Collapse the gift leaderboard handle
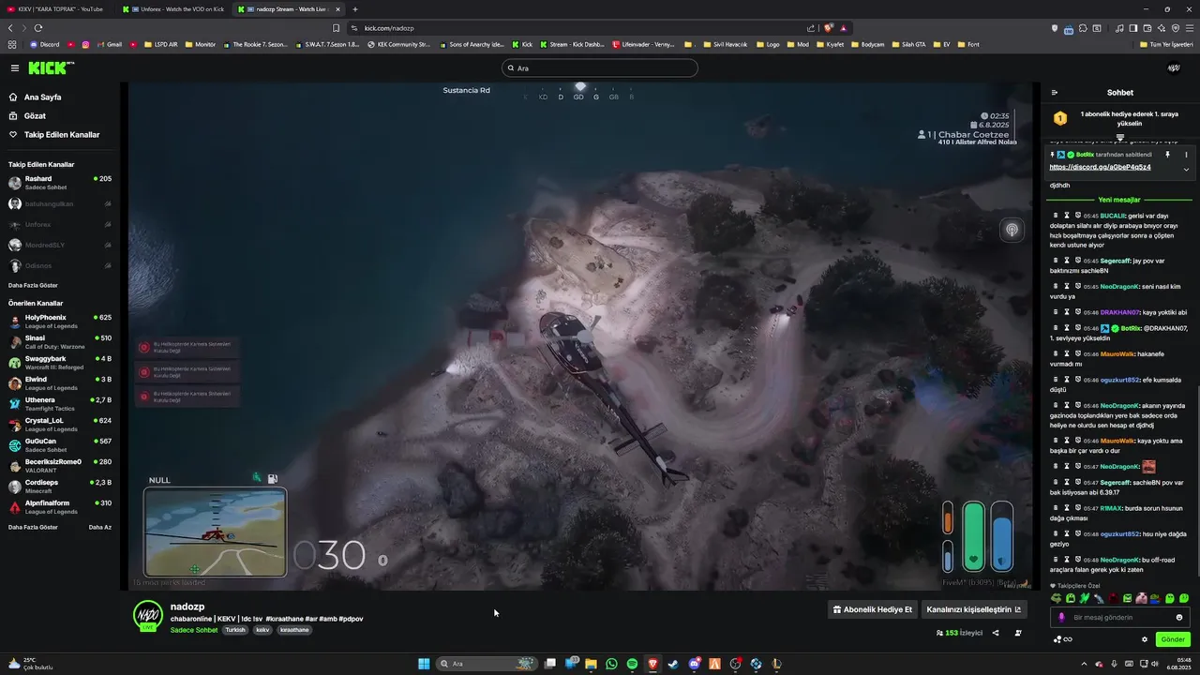 (x=1119, y=137)
